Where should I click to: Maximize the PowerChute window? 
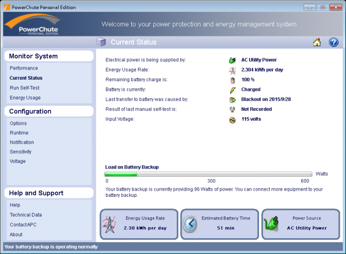tap(322, 8)
